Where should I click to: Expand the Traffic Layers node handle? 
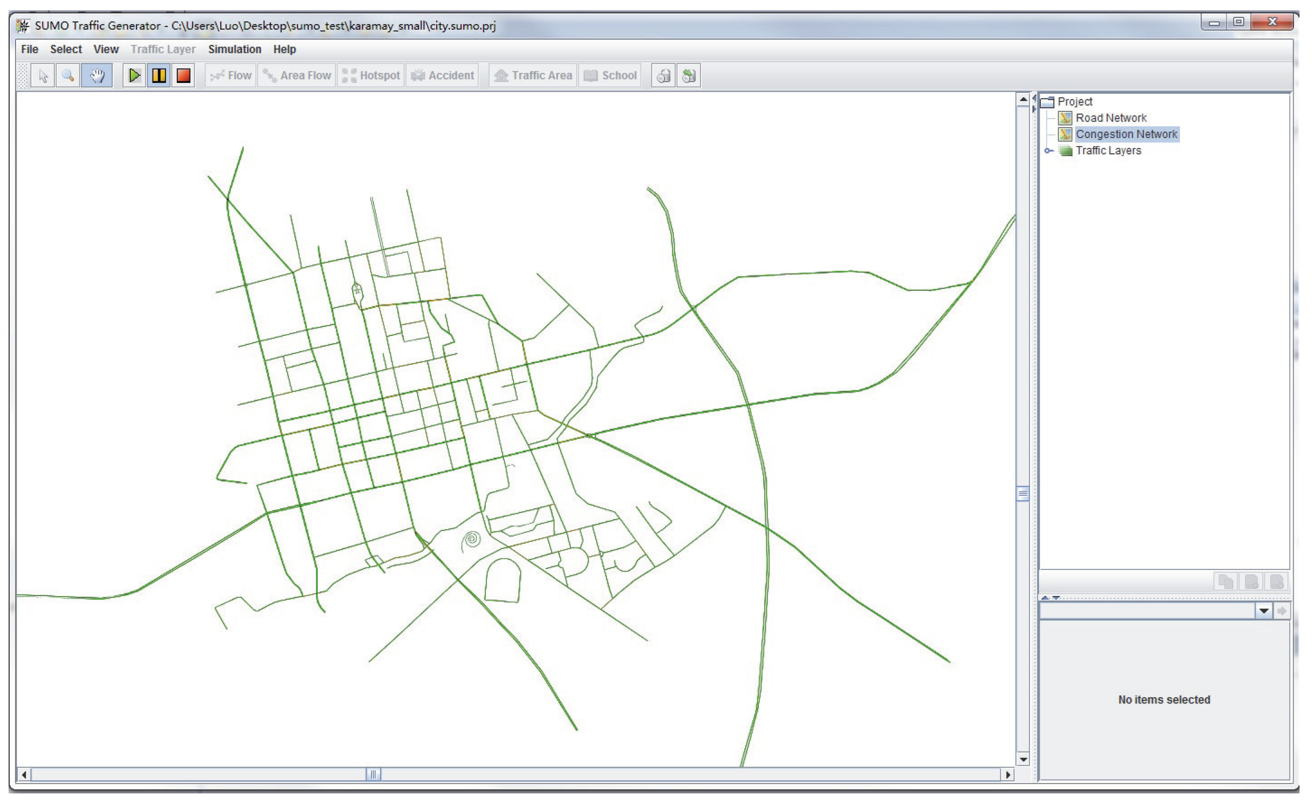tap(1048, 151)
